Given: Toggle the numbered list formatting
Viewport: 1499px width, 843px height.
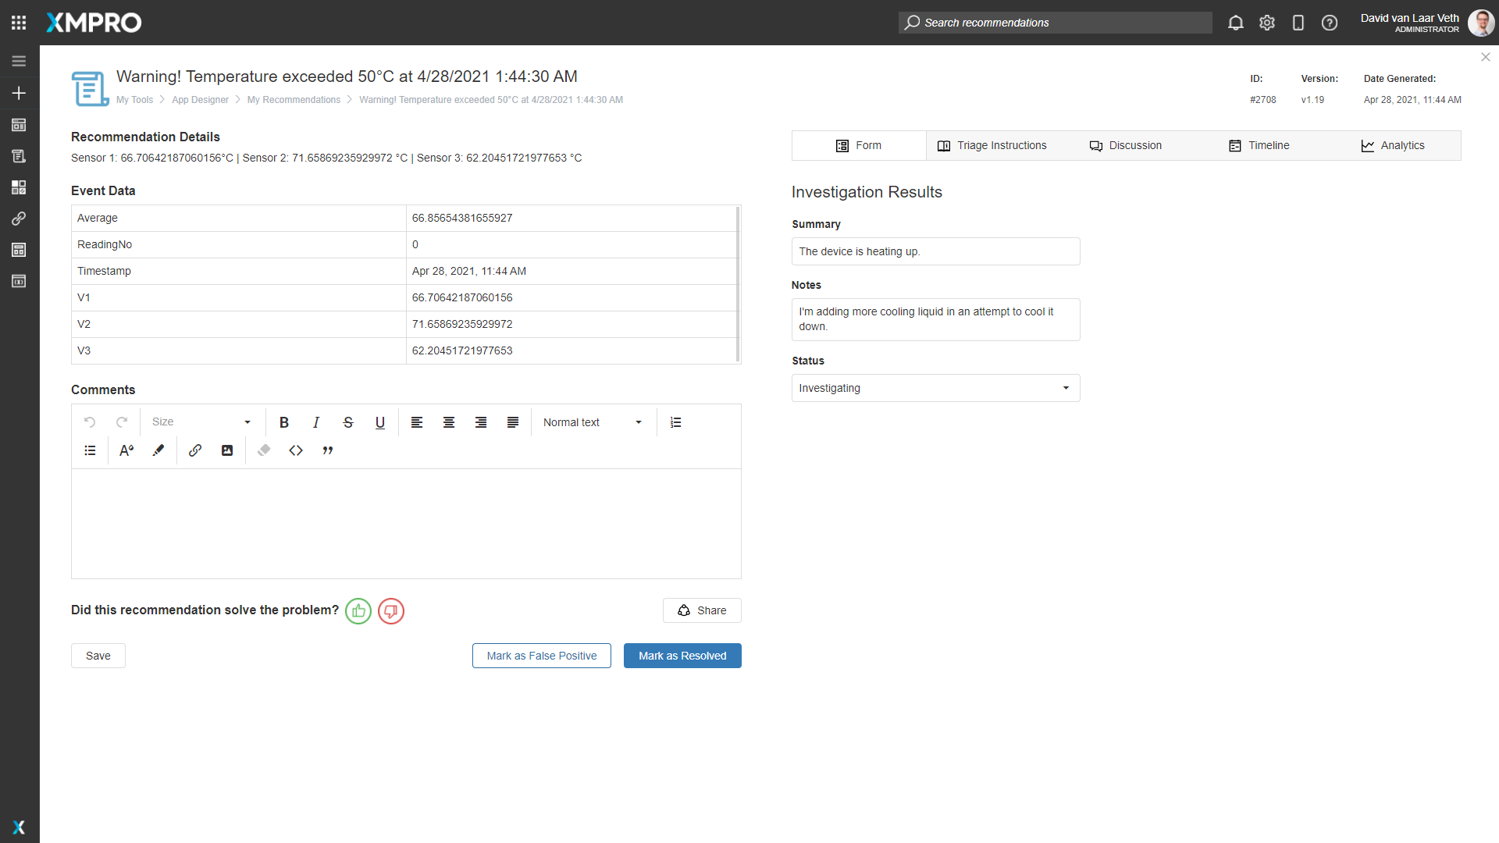Looking at the screenshot, I should pos(675,422).
